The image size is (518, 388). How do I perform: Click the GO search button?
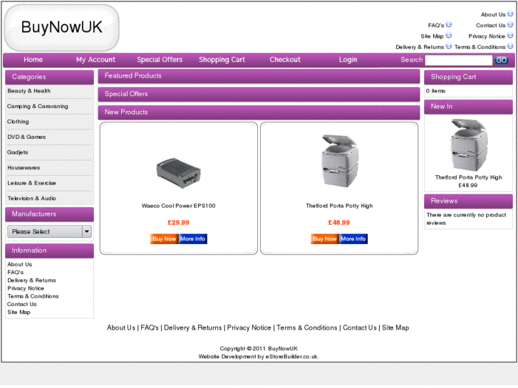(501, 60)
